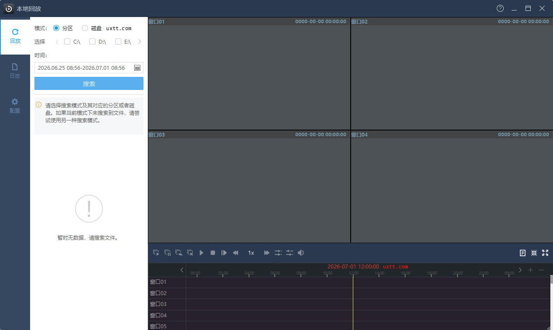Open the 回放 playback tab

point(15,36)
